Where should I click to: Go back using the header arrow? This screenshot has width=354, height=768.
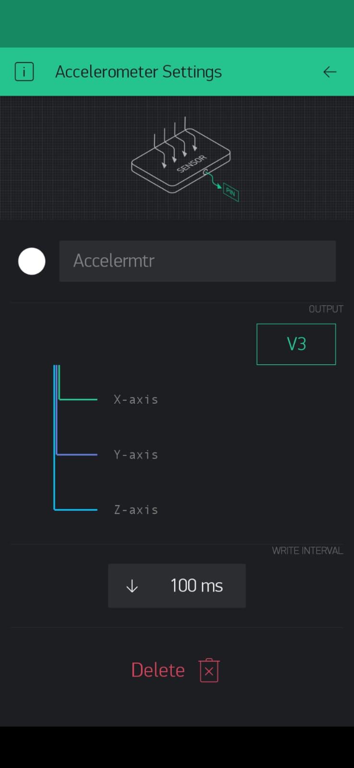coord(330,72)
